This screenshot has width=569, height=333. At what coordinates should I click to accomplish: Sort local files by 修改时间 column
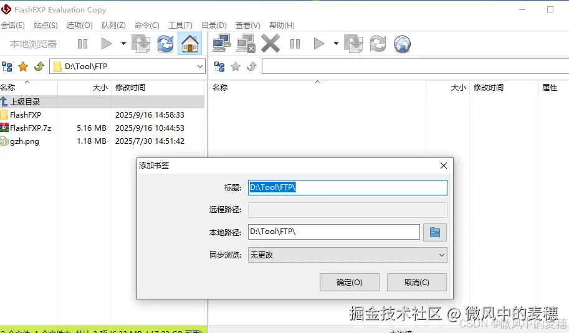(158, 87)
